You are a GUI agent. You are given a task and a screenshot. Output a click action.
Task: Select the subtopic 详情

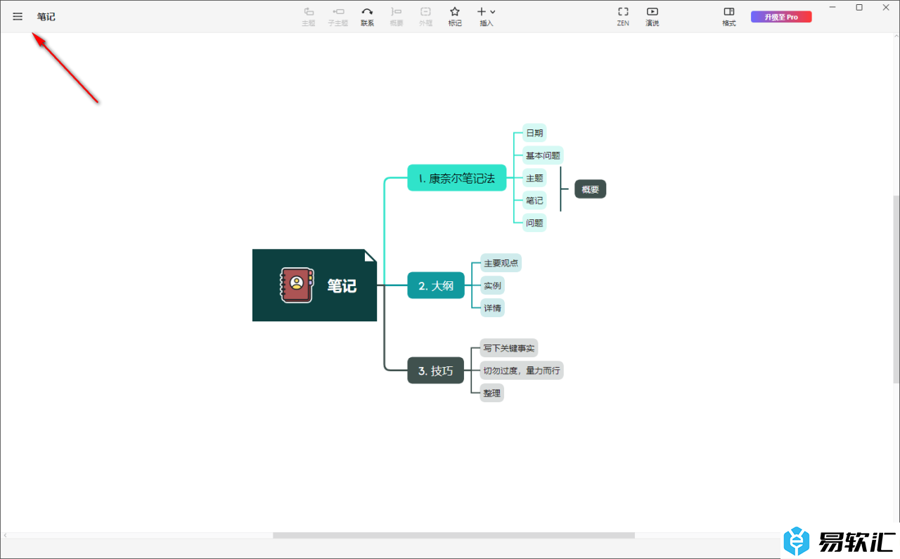point(492,308)
